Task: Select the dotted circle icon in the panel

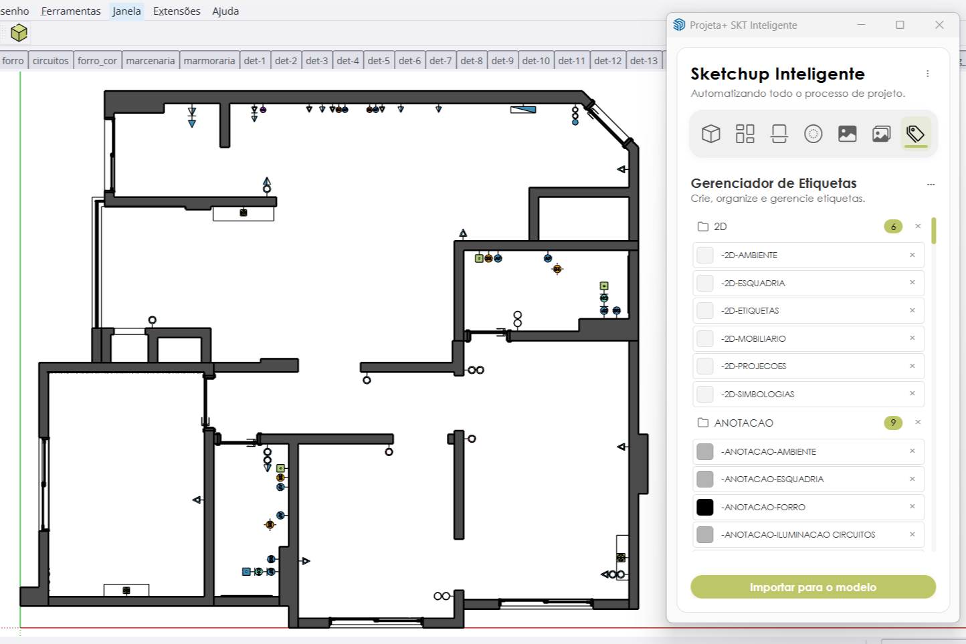Action: [x=813, y=133]
